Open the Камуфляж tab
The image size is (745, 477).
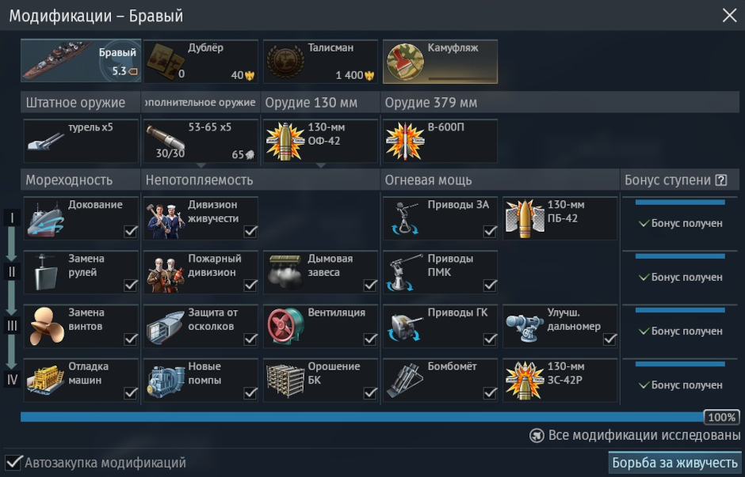[441, 61]
